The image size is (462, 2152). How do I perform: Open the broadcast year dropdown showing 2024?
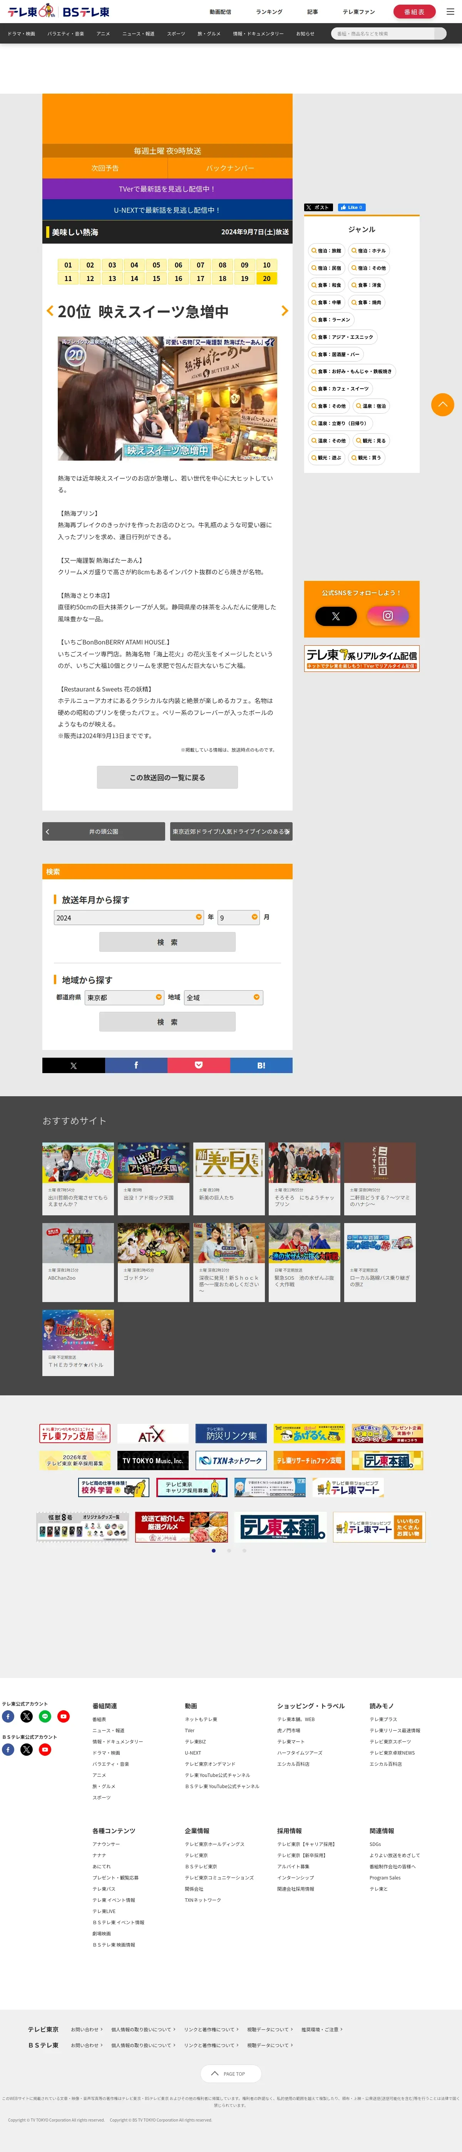pos(129,917)
